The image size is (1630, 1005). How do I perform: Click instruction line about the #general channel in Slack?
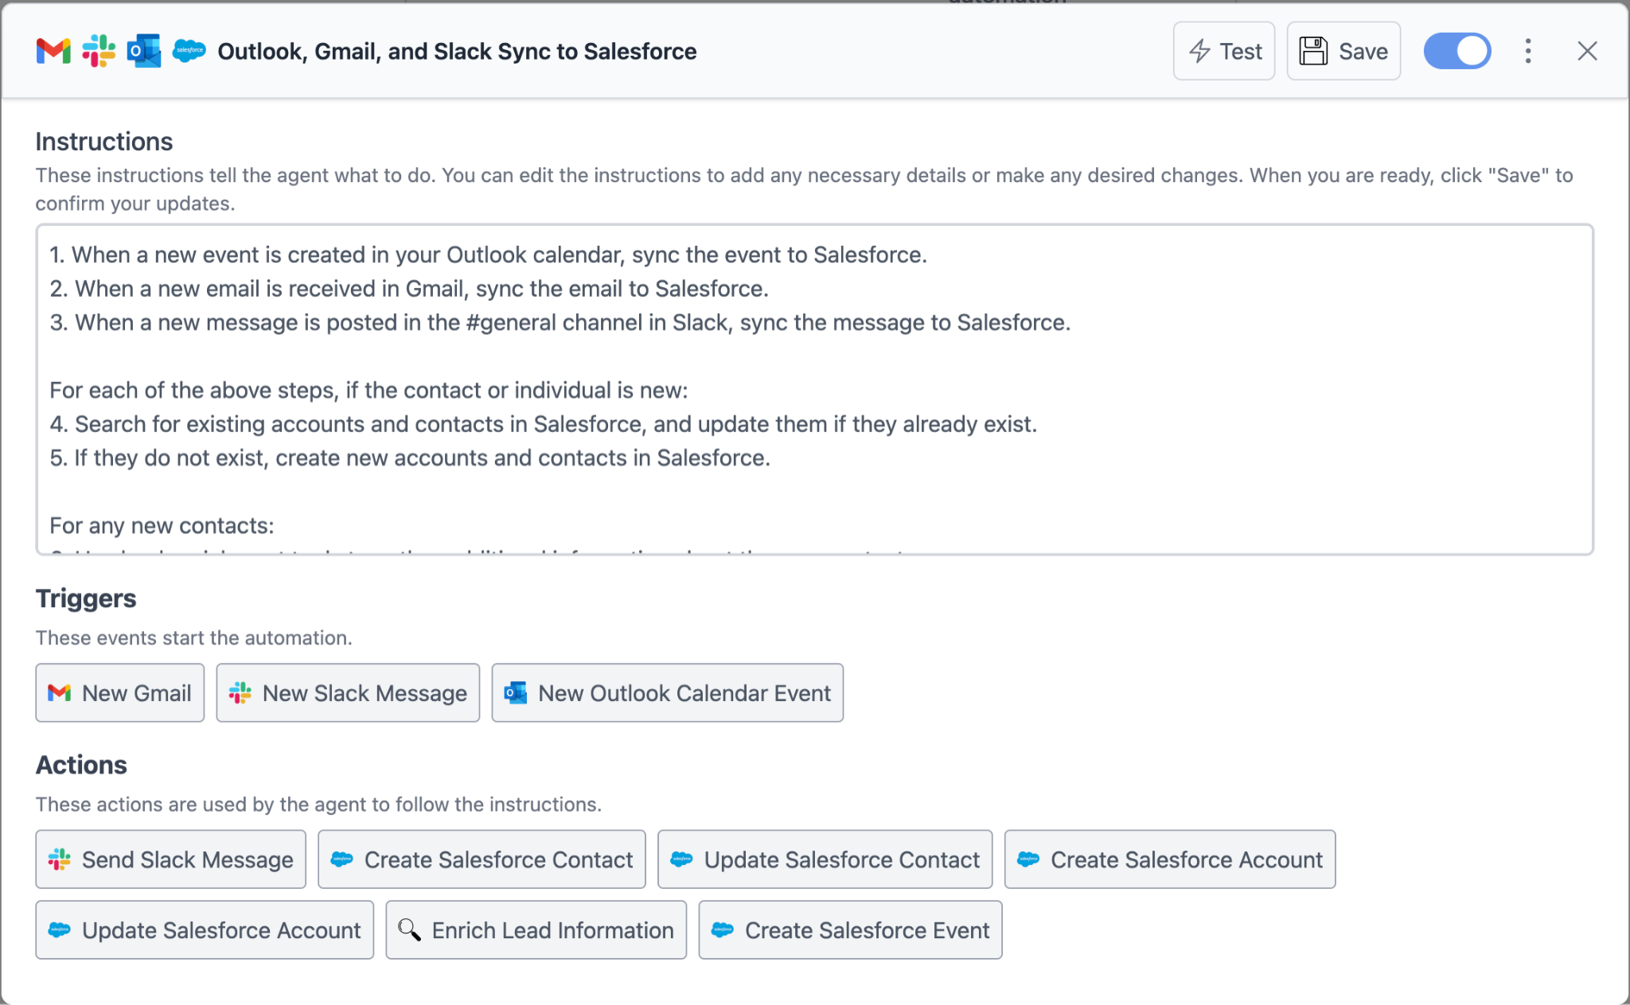(x=560, y=322)
